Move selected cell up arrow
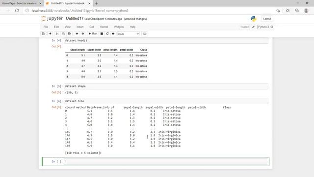The width and height of the screenshot is (314, 177). point(77,34)
